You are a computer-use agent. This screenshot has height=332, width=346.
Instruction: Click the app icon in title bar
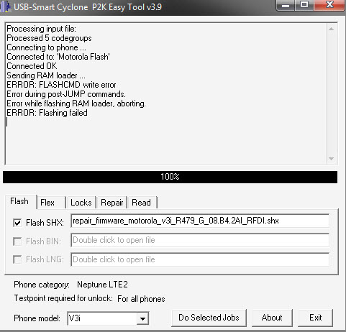tap(5, 7)
